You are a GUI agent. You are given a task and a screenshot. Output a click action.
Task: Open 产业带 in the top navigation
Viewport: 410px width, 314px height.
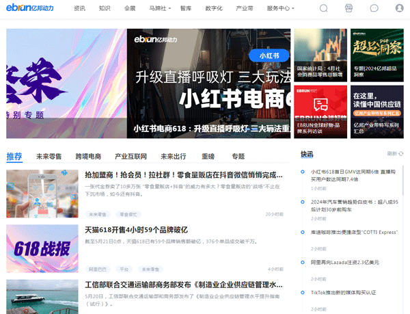(245, 8)
